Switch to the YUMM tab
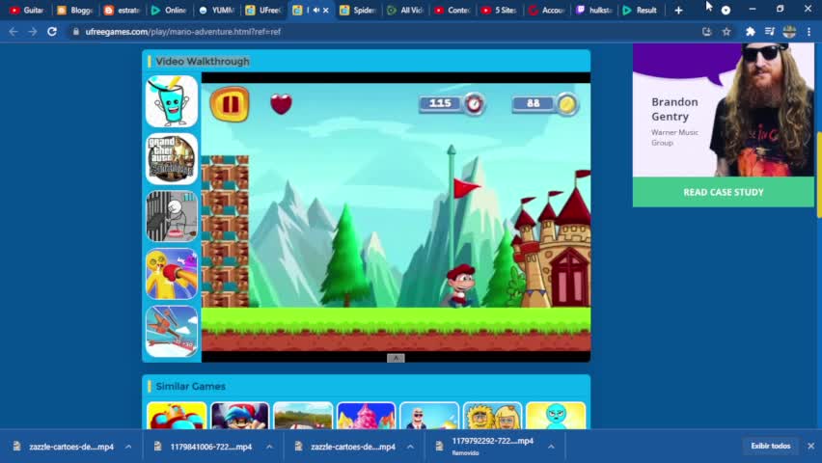 click(x=216, y=10)
